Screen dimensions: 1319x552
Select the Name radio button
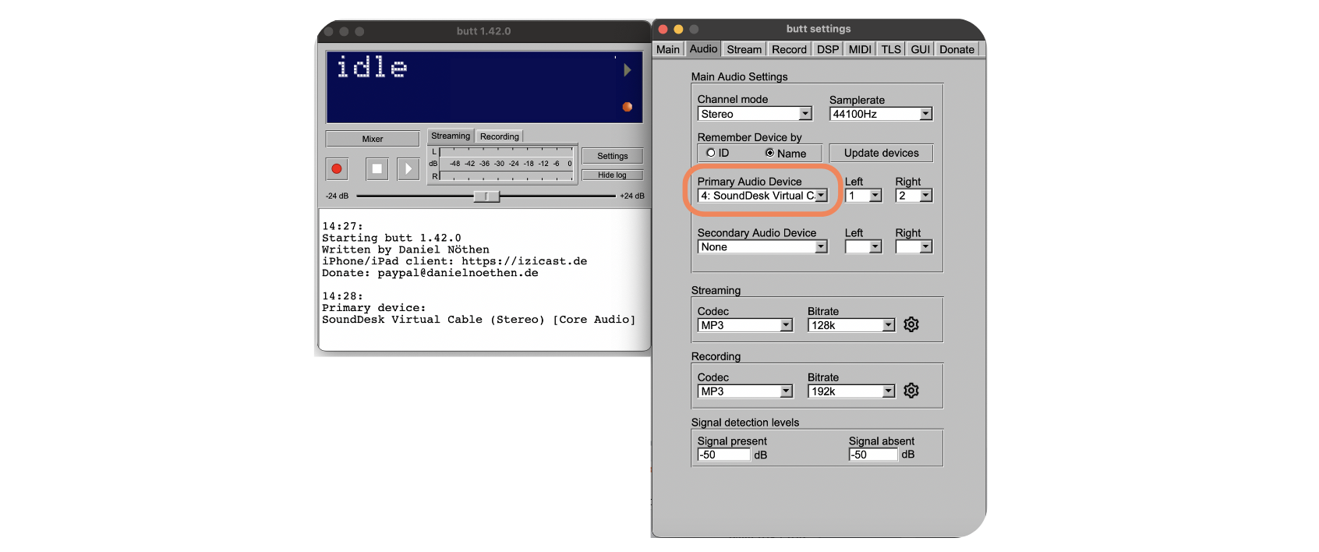click(x=769, y=153)
